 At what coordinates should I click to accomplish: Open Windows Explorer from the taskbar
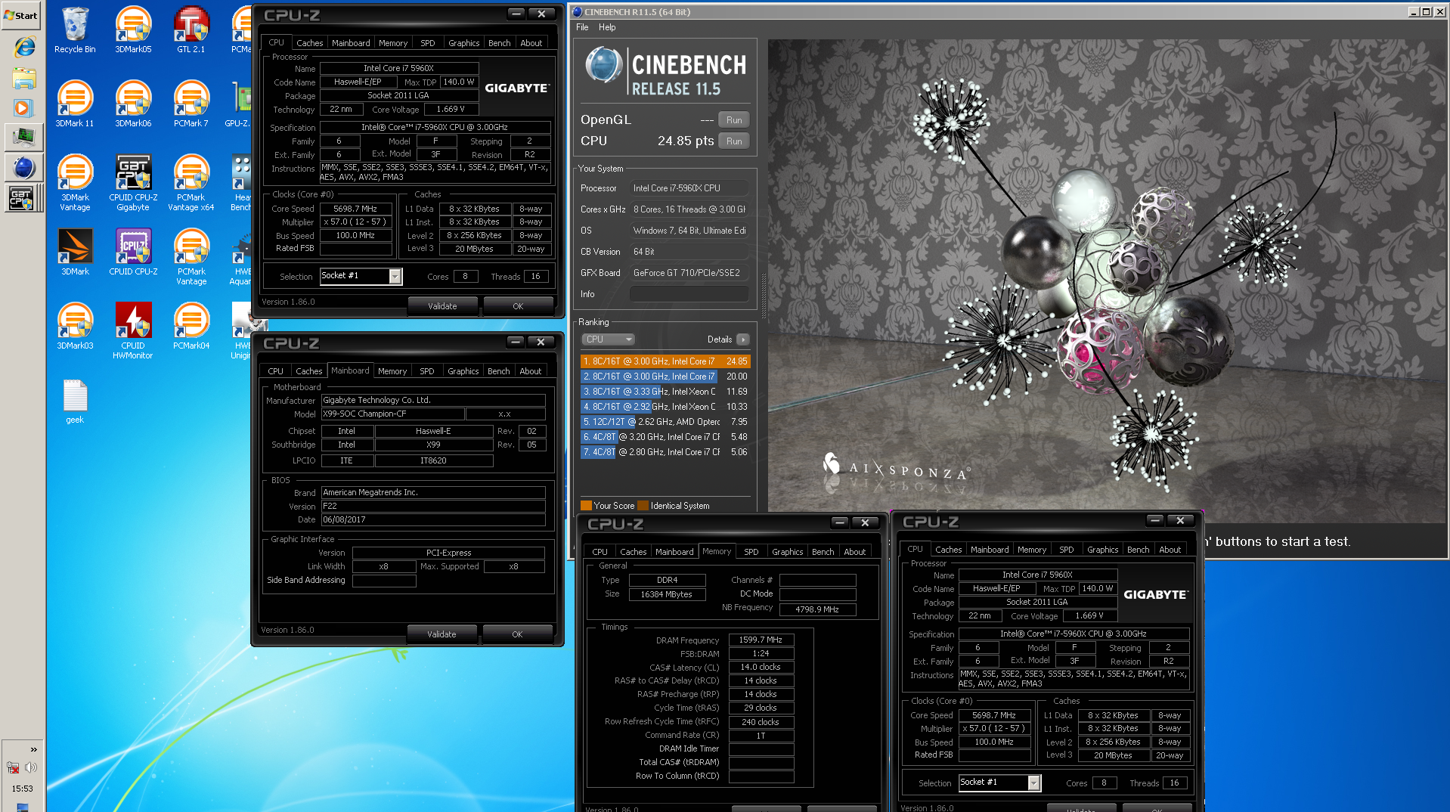click(23, 77)
